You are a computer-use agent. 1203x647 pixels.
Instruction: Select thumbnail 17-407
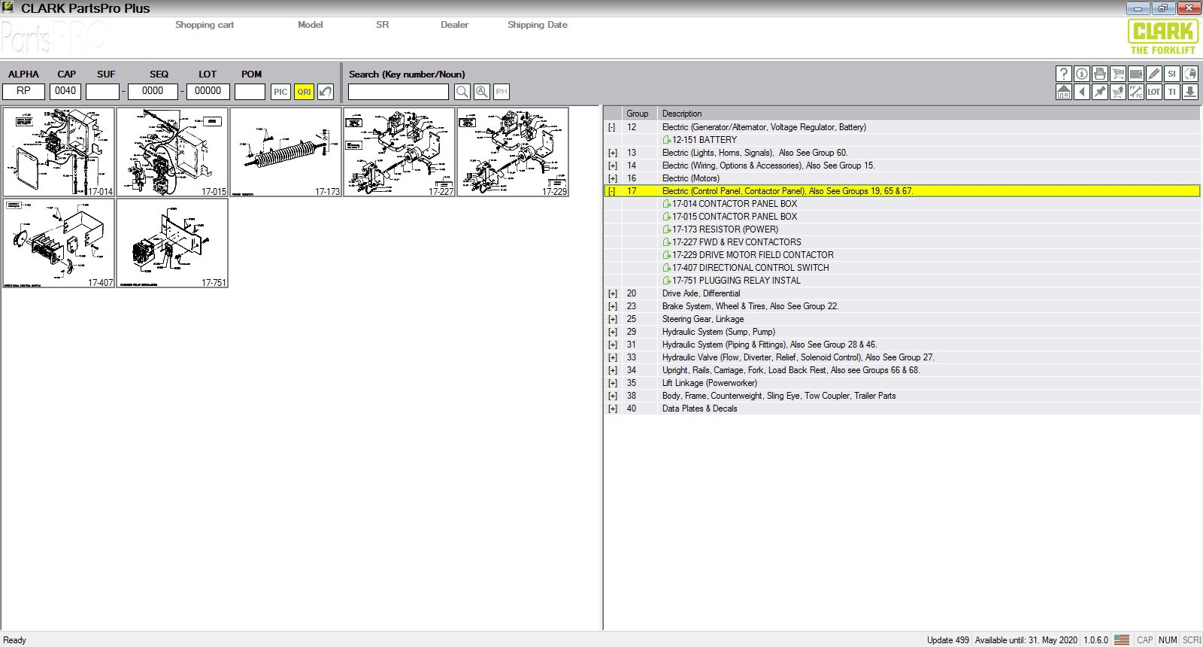(59, 243)
